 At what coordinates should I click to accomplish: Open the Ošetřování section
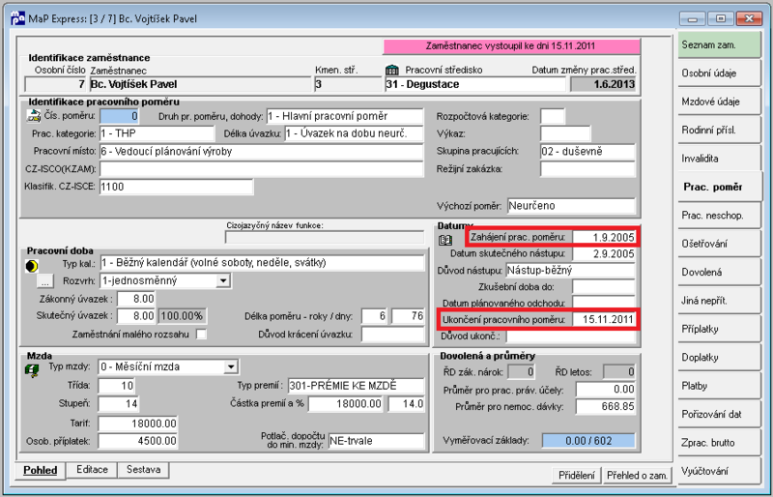point(719,244)
